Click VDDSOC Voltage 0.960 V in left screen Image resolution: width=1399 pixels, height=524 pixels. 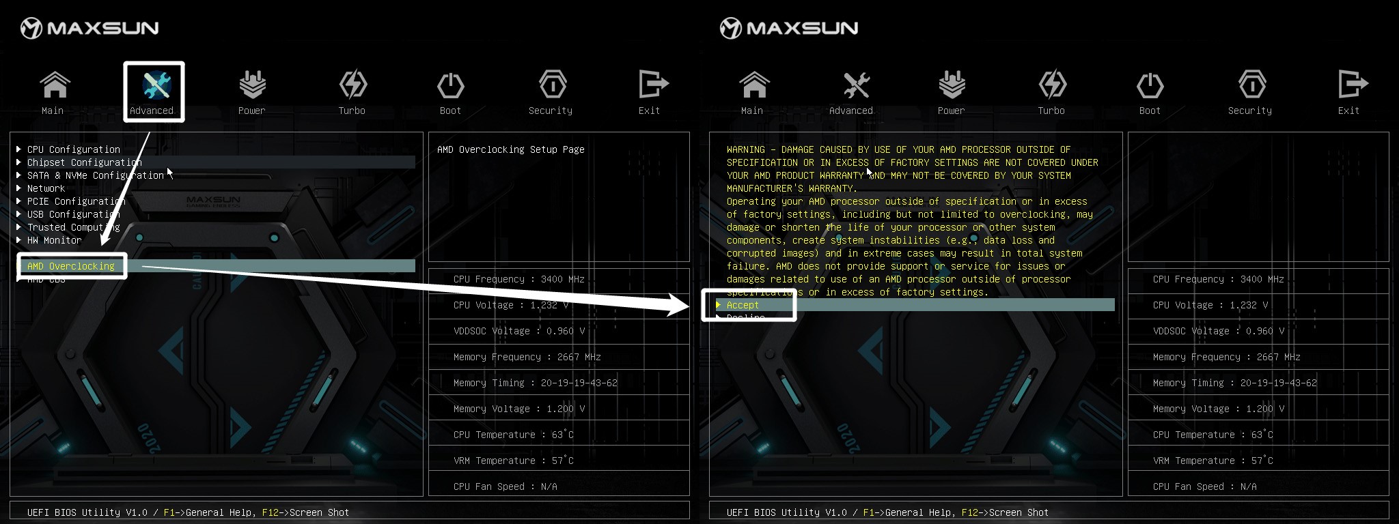[519, 331]
